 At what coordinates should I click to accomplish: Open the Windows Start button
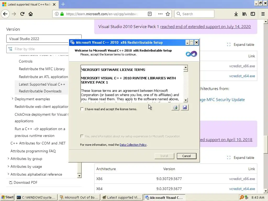pyautogui.click(x=7, y=197)
